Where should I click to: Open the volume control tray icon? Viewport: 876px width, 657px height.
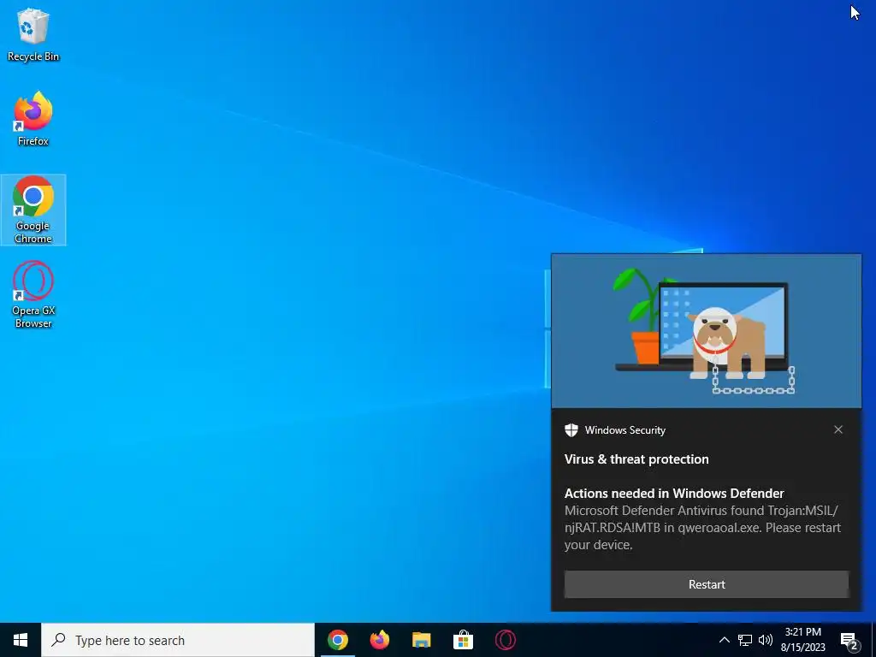tap(766, 640)
